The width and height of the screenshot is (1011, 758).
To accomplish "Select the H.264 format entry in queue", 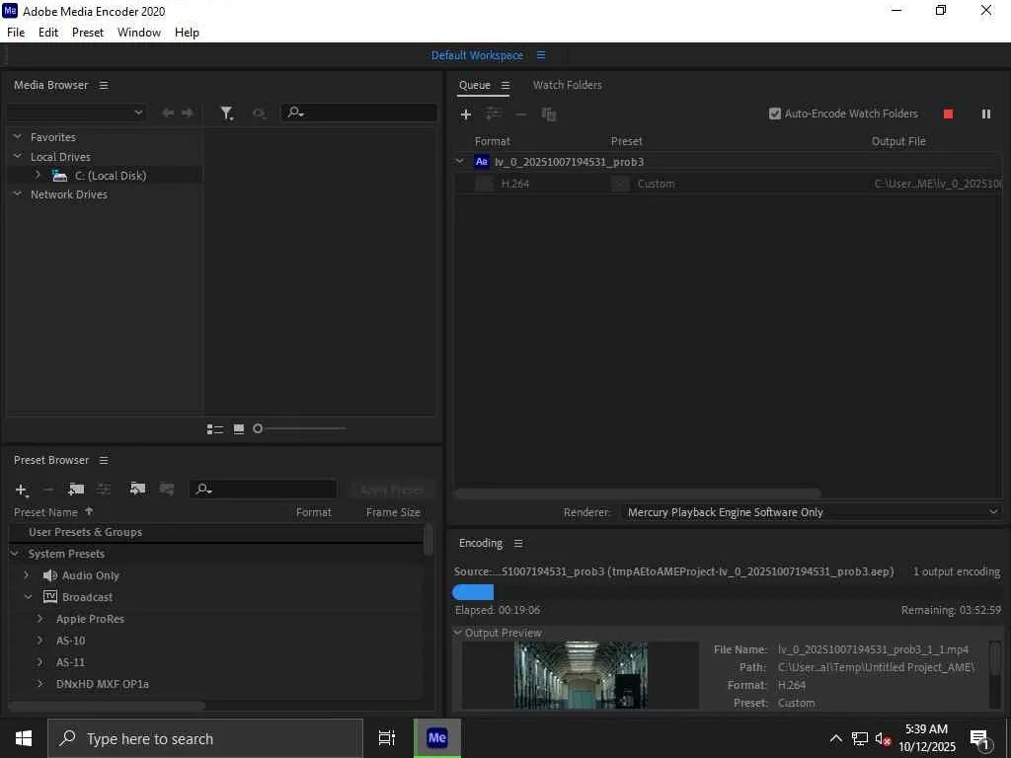I will 515,184.
